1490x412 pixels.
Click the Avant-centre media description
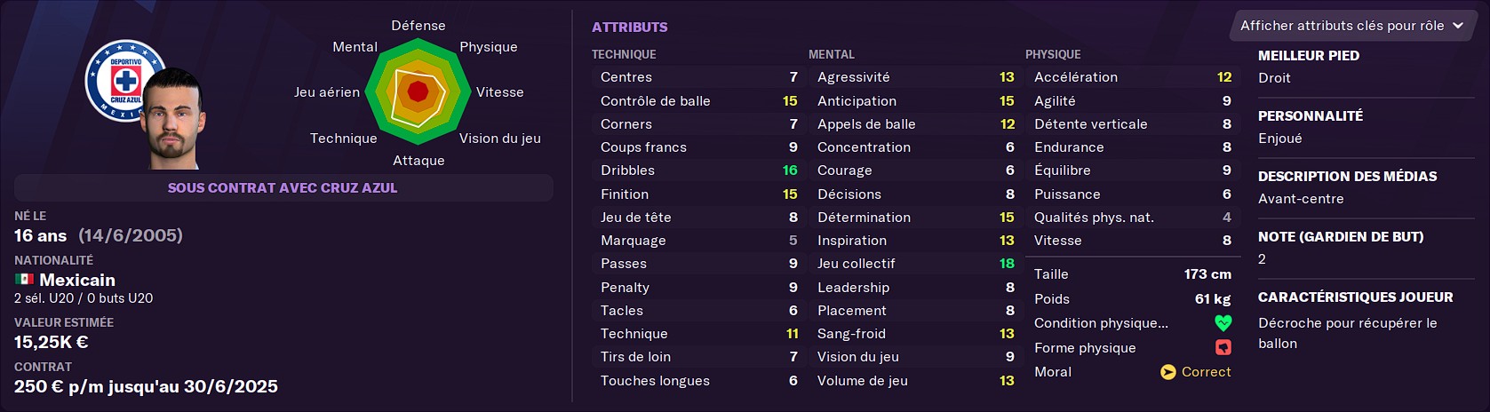(1301, 199)
